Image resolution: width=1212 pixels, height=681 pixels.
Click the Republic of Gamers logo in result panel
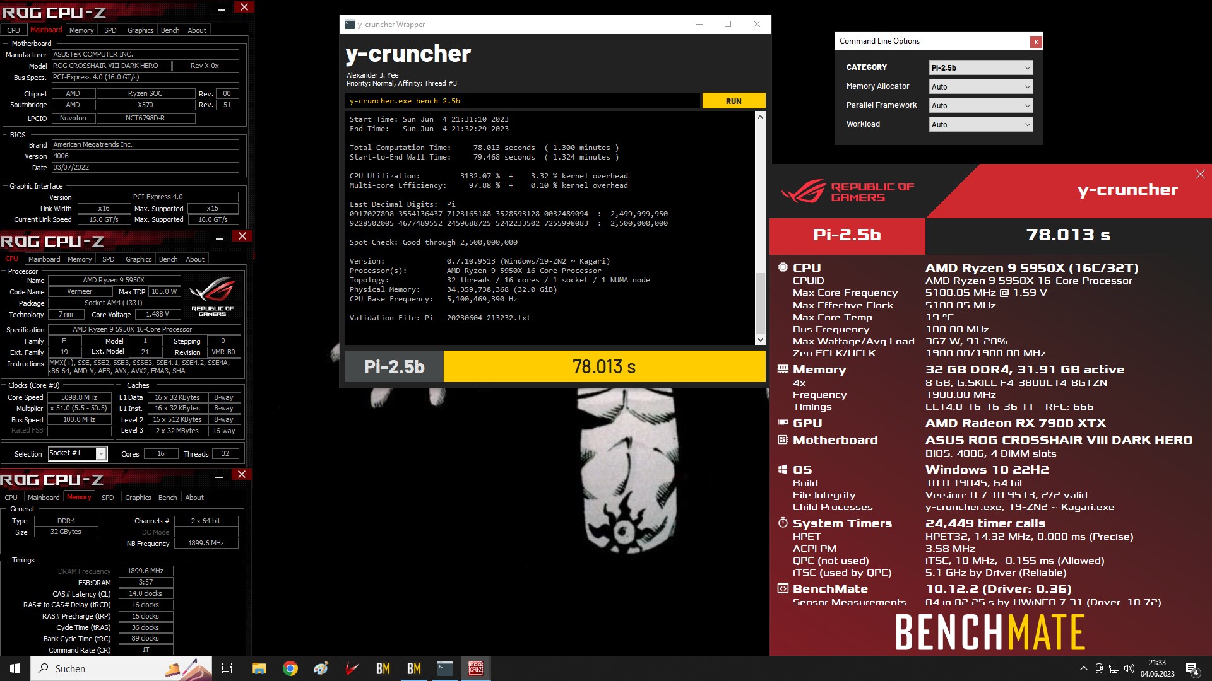pos(848,191)
